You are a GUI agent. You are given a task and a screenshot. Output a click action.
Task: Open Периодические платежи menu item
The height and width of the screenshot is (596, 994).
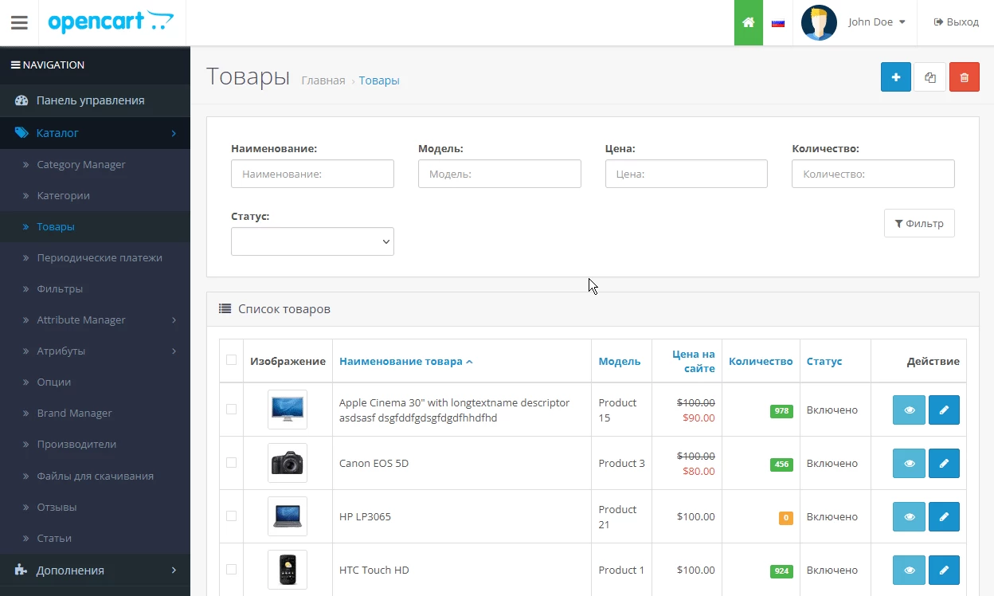[95, 257]
